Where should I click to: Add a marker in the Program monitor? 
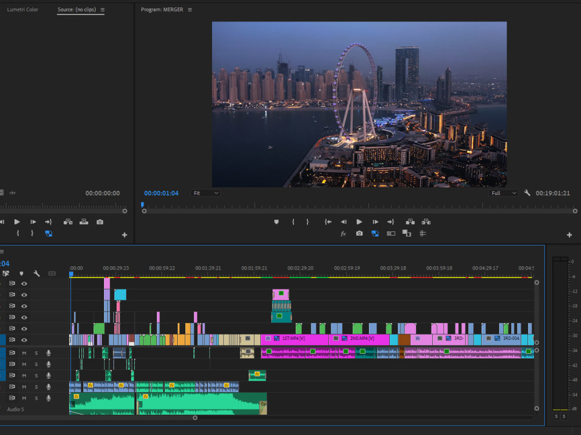277,222
